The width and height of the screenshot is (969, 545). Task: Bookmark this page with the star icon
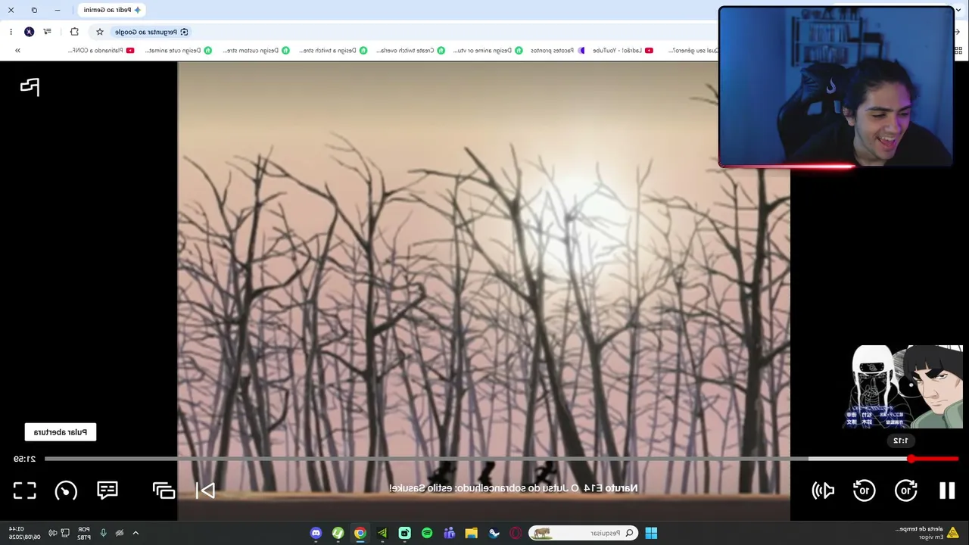pyautogui.click(x=99, y=32)
